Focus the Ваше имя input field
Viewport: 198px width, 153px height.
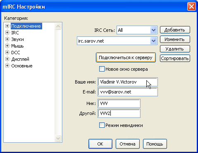pyautogui.click(x=128, y=82)
